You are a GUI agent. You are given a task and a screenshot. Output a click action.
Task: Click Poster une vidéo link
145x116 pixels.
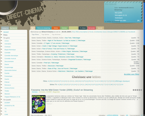coord(120,20)
